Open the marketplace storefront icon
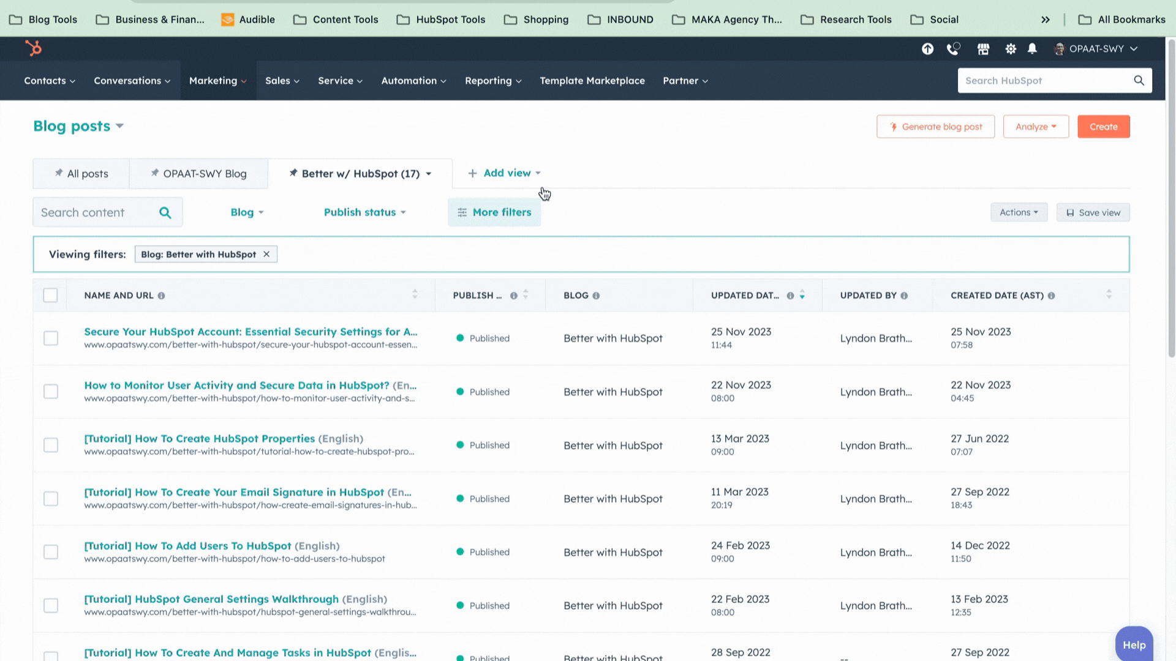 tap(983, 49)
